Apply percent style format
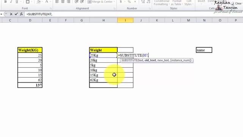 [x=129, y=2]
